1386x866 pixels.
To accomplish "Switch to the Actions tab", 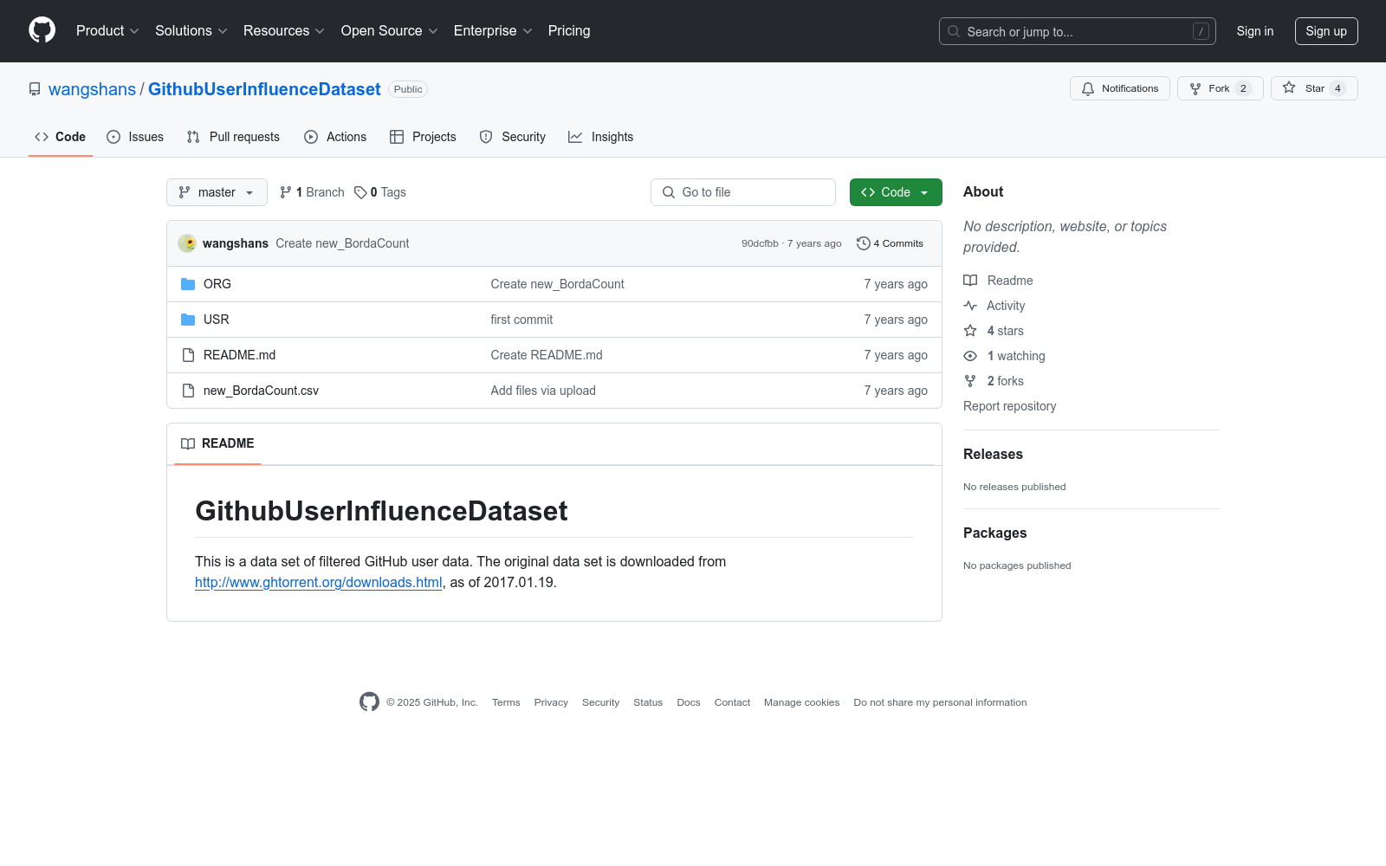I will click(x=335, y=137).
